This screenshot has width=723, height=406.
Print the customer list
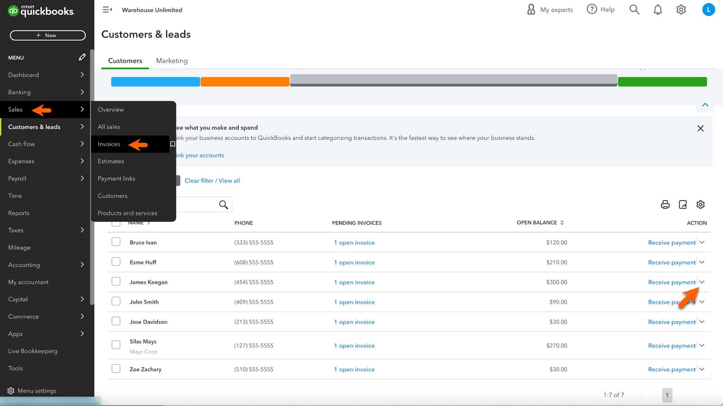point(665,205)
